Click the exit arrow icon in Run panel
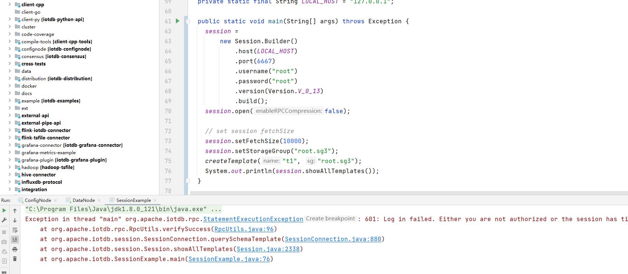Viewport: 628px width, 274px height. (4, 261)
